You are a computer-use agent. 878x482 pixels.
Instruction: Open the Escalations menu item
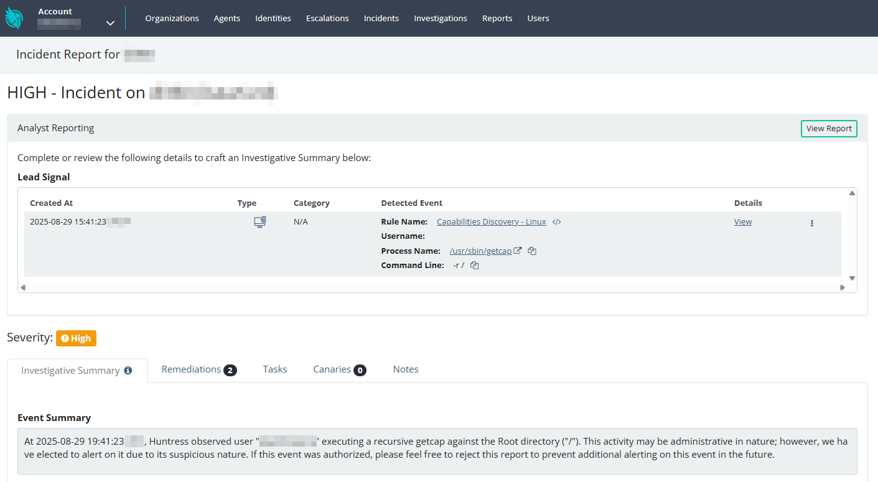click(x=327, y=18)
